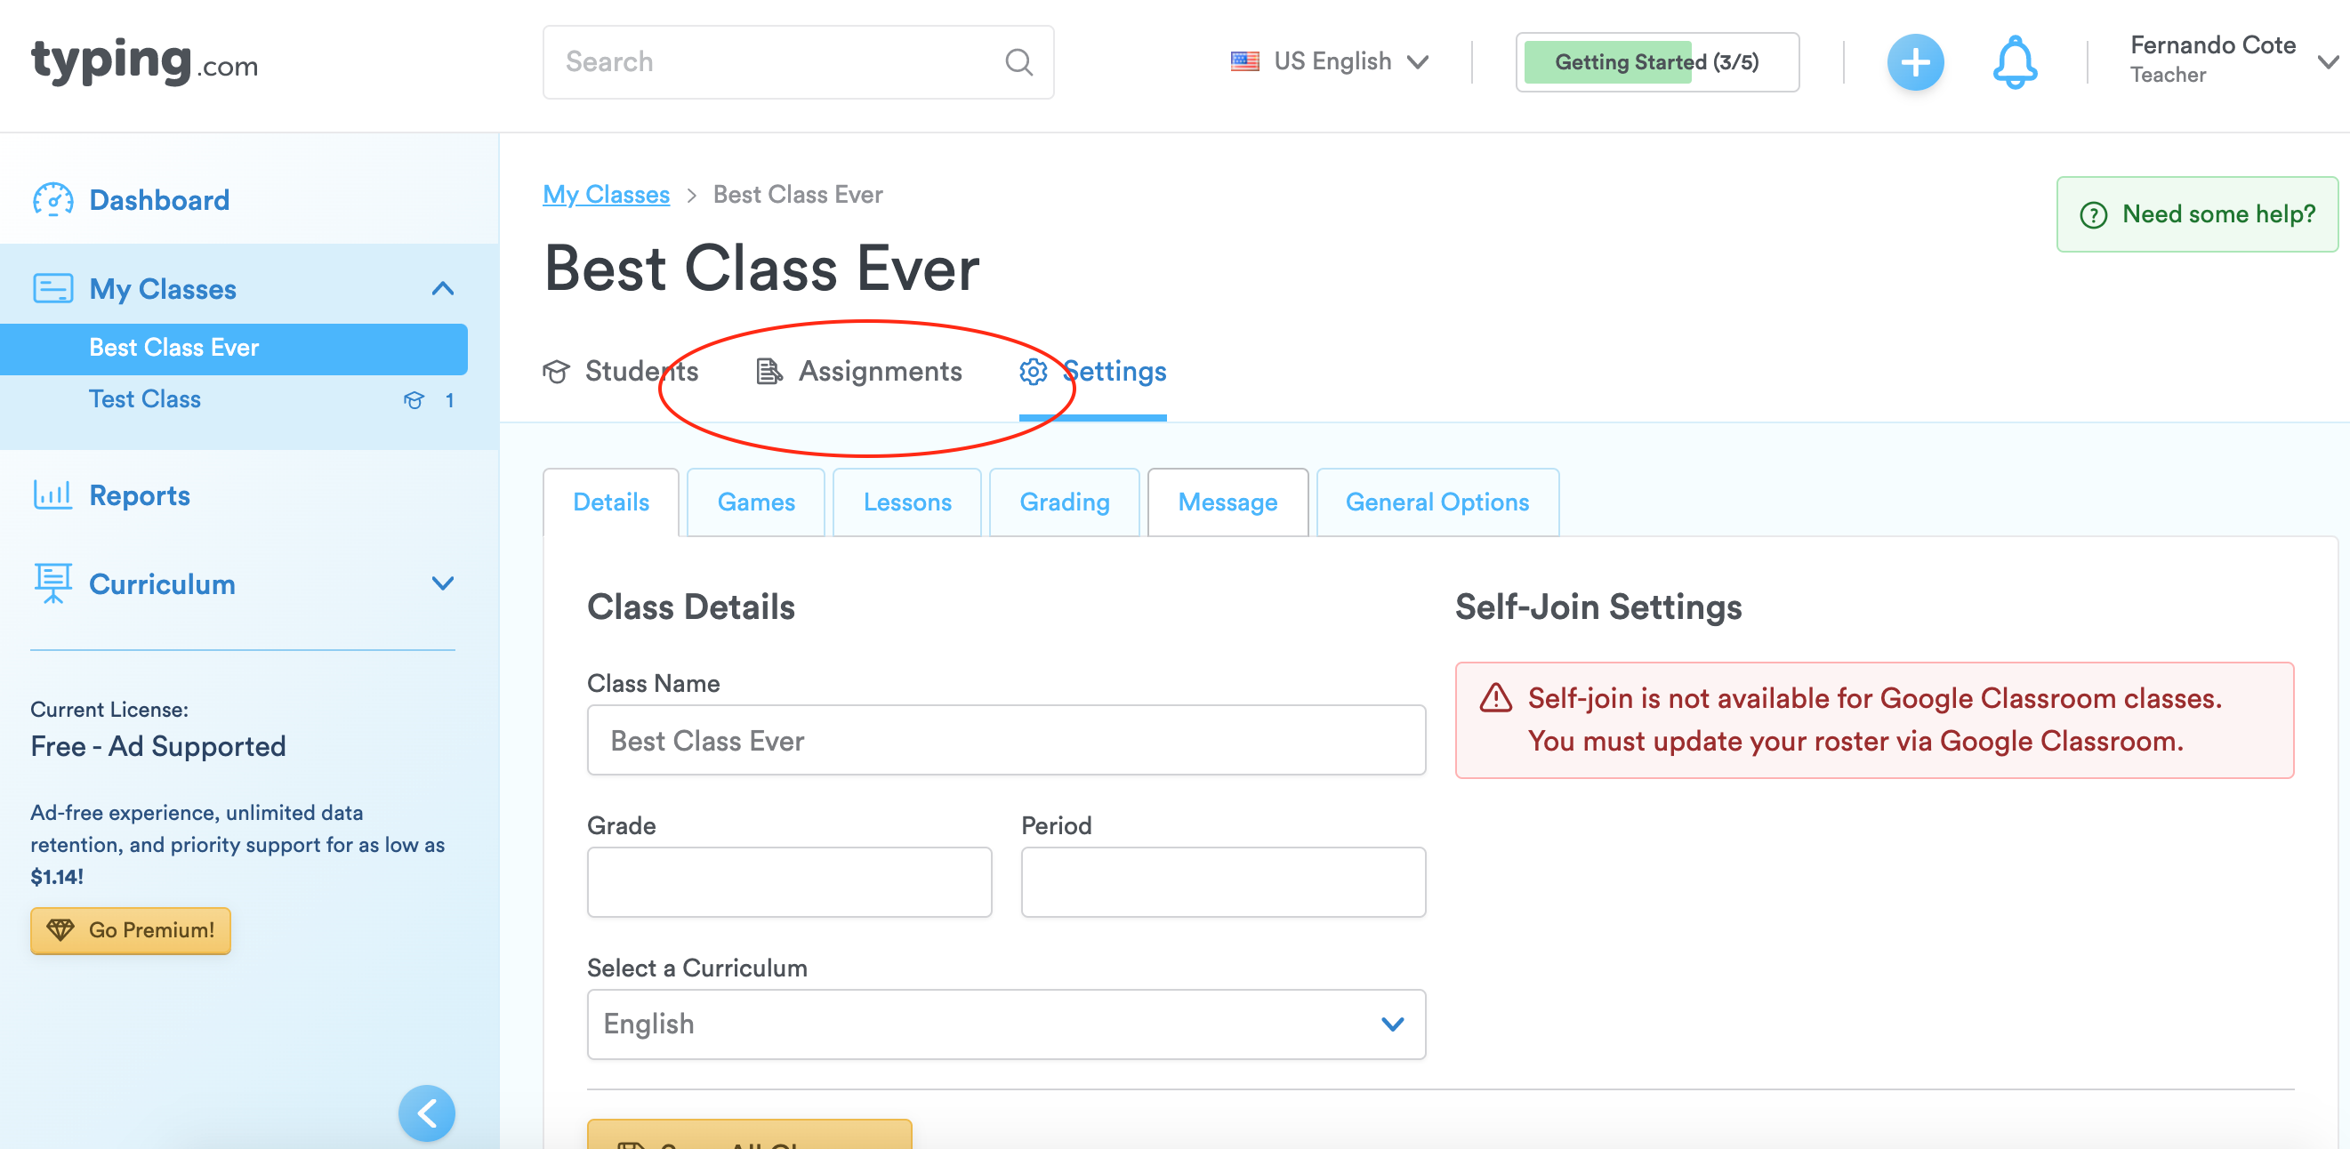
Task: Switch to the Grading tab
Action: (1064, 502)
